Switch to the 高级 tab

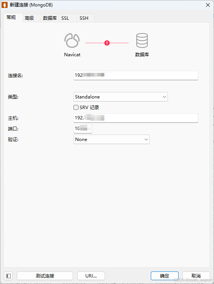tap(32, 18)
